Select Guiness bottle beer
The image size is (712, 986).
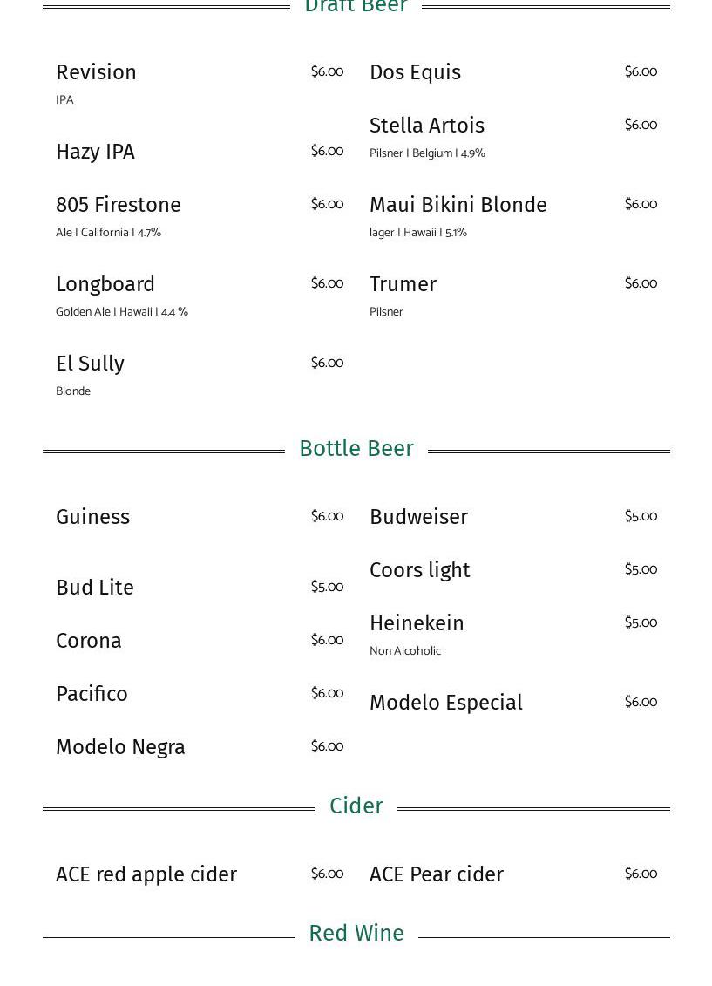93,517
